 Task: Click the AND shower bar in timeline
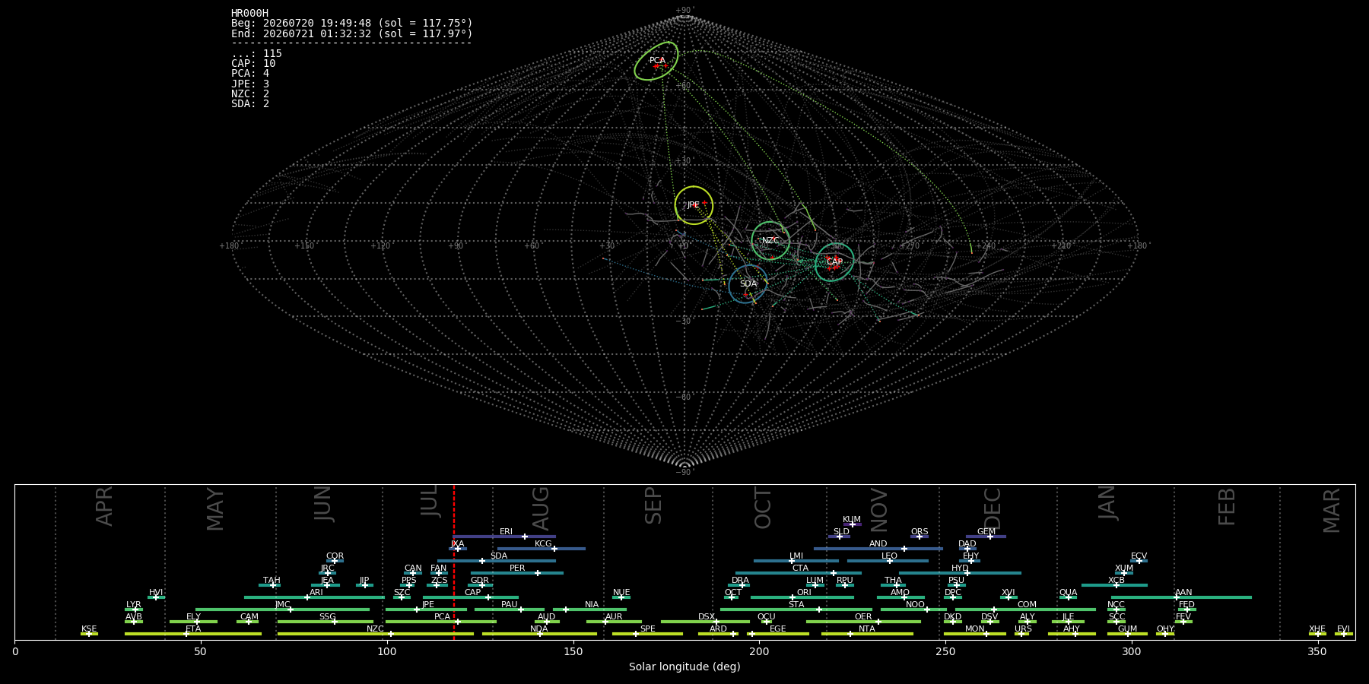[x=878, y=549]
